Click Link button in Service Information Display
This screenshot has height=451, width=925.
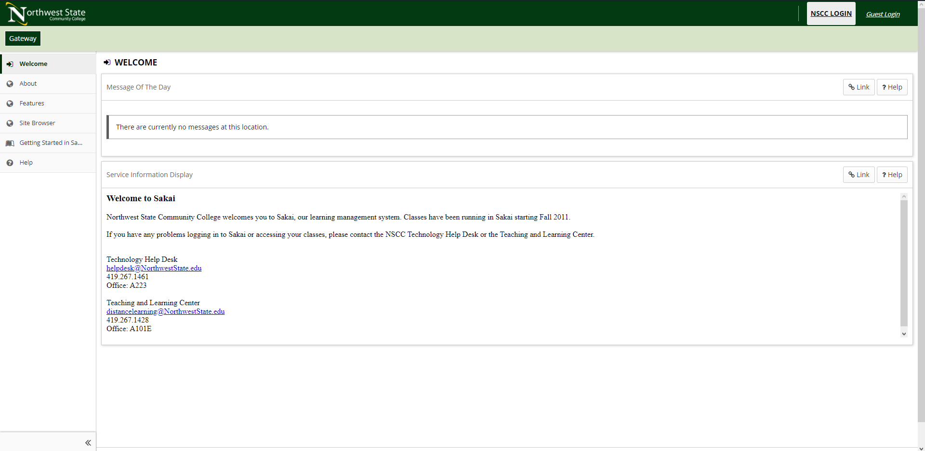[859, 175]
